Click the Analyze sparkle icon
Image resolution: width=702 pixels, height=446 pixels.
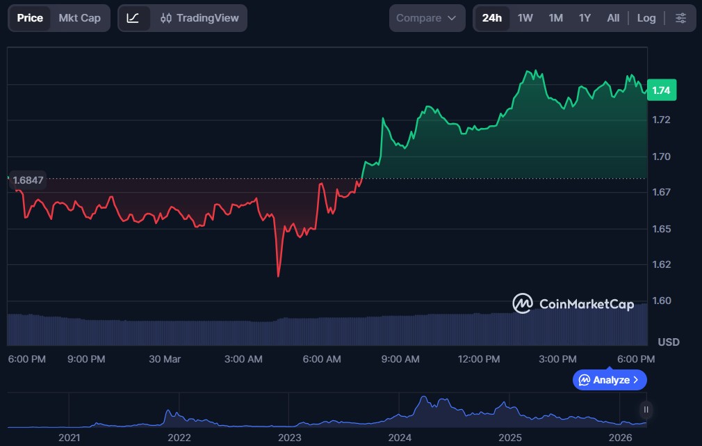[x=585, y=380]
